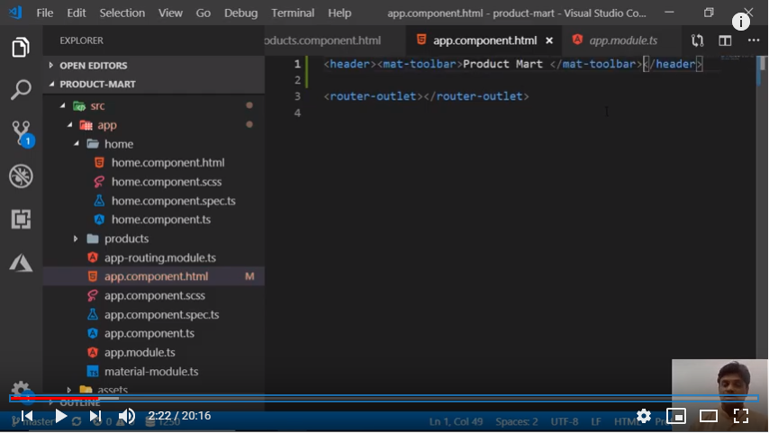This screenshot has height=433, width=769.
Task: Toggle fullscreen on the video player
Action: [x=741, y=416]
